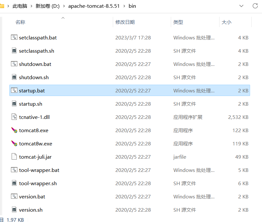The image size is (262, 222).
Task: Expand the chevron after apache-tomcat-8.5.51
Action: 124,6
